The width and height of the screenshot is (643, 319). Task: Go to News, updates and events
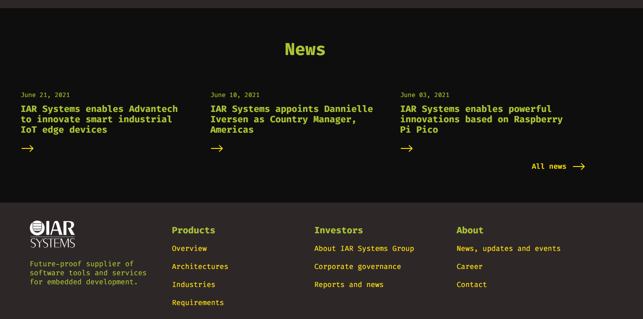pyautogui.click(x=509, y=249)
